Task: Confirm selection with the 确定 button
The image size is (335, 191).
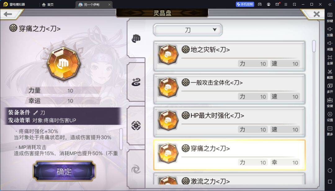Action: [64, 171]
